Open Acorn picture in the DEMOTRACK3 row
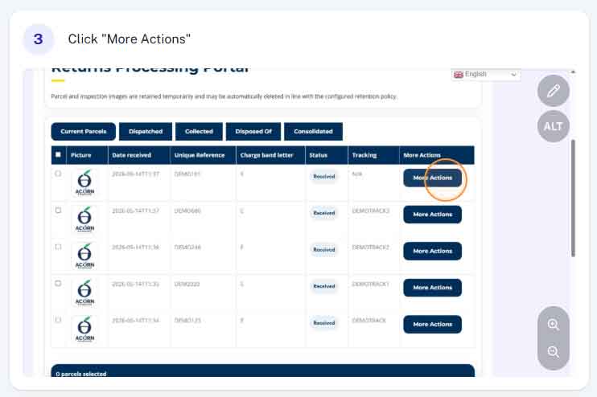Screen dimensions: 597x397 84,219
